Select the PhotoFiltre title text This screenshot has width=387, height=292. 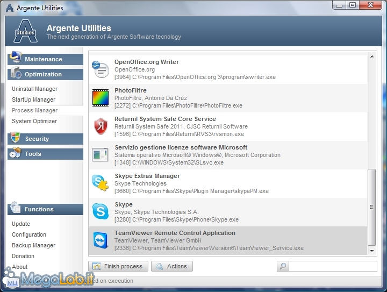pyautogui.click(x=130, y=90)
